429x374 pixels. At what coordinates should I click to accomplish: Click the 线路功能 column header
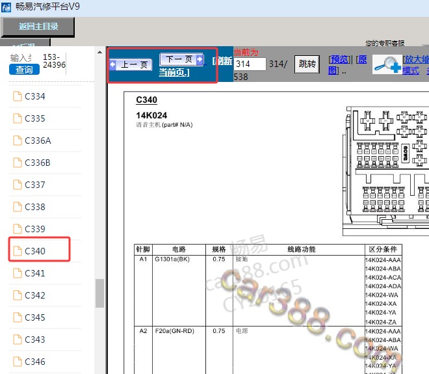(302, 249)
